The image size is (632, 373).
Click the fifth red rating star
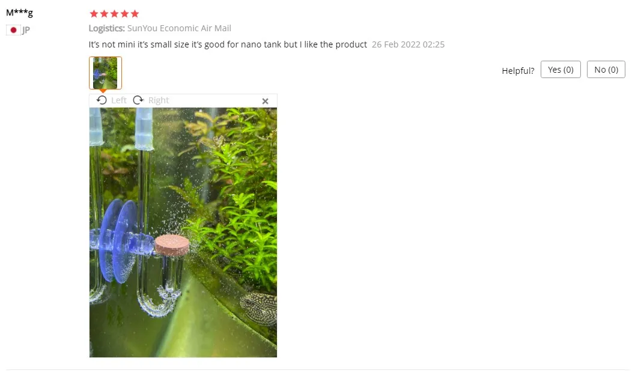(x=135, y=14)
